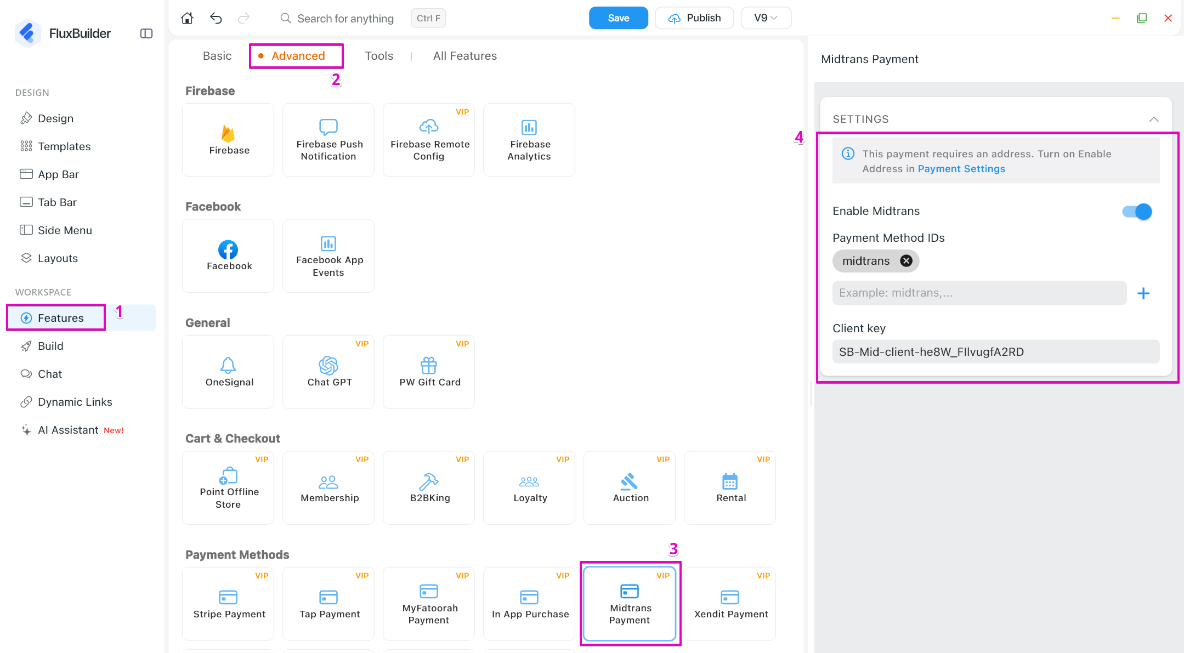Collapse sidebar with panel toggle icon
This screenshot has height=653, width=1184.
point(146,33)
